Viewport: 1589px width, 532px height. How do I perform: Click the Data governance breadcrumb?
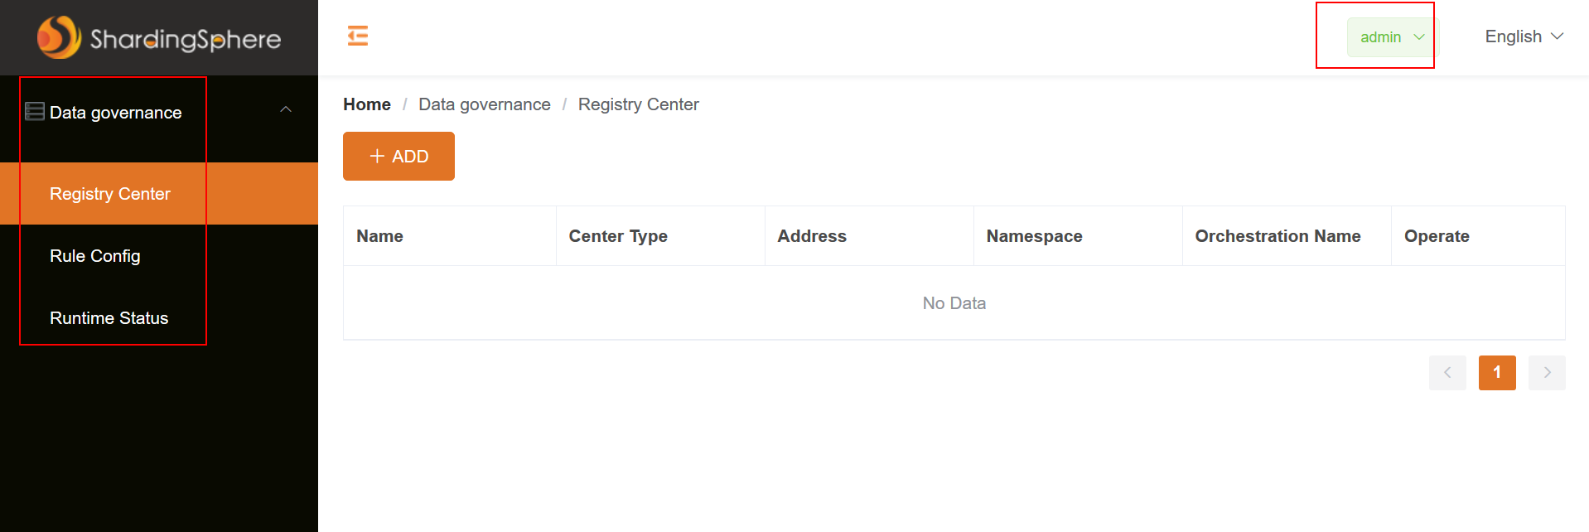(484, 104)
